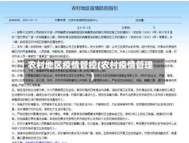
Task: Click the 分享到 share label
Action: [126, 28]
